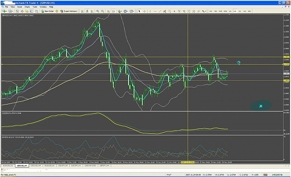The height and width of the screenshot is (177, 291).
Task: Toggle the Data Window crosshair-target icon
Action: (22, 11)
